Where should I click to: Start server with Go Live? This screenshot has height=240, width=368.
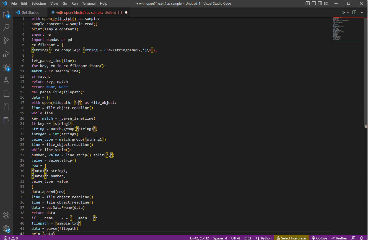coord(320,238)
